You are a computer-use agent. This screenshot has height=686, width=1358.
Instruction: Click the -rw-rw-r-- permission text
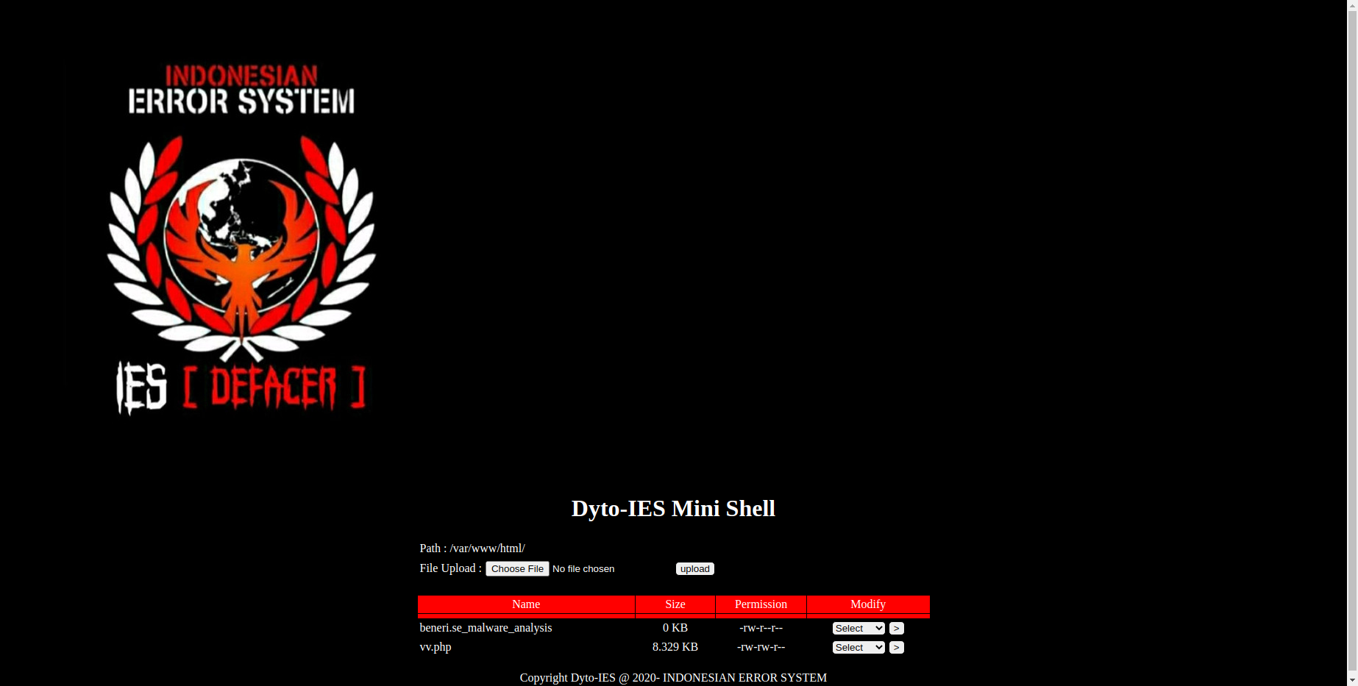(x=761, y=647)
